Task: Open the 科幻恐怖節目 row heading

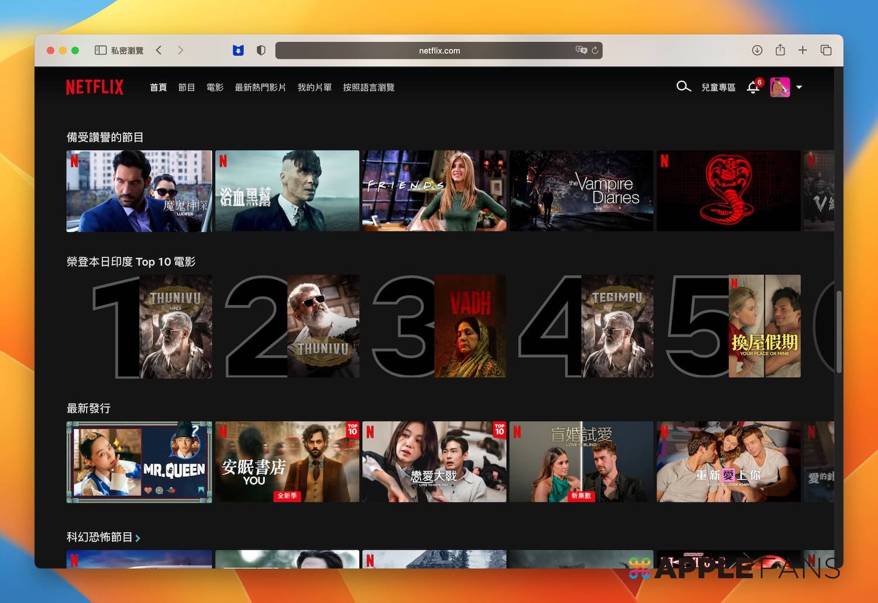Action: click(x=100, y=536)
